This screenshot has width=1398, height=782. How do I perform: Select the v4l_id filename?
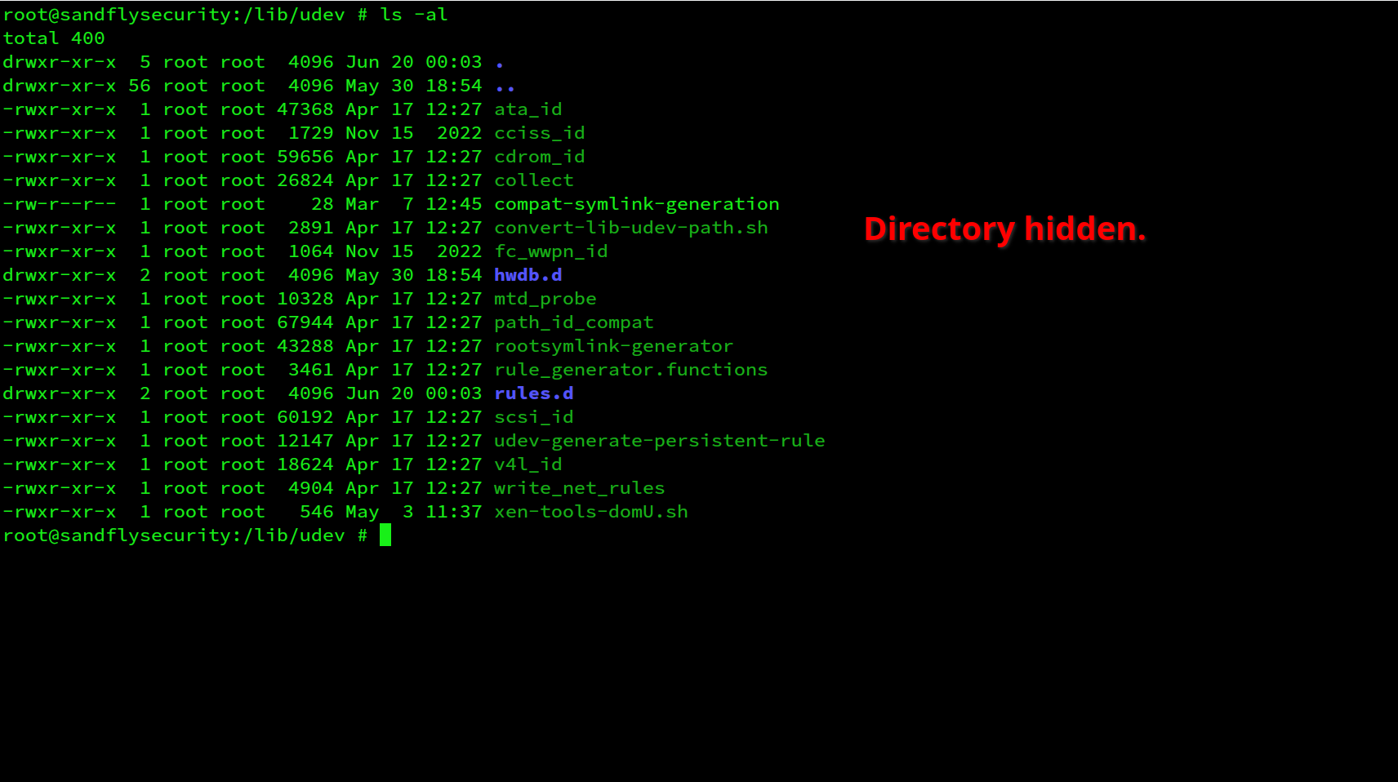click(528, 464)
